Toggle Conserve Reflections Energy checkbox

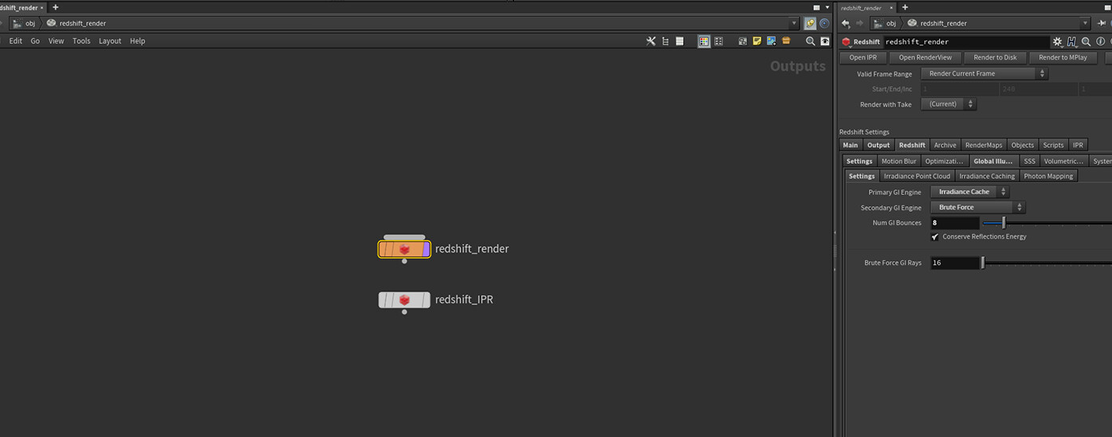click(x=935, y=236)
